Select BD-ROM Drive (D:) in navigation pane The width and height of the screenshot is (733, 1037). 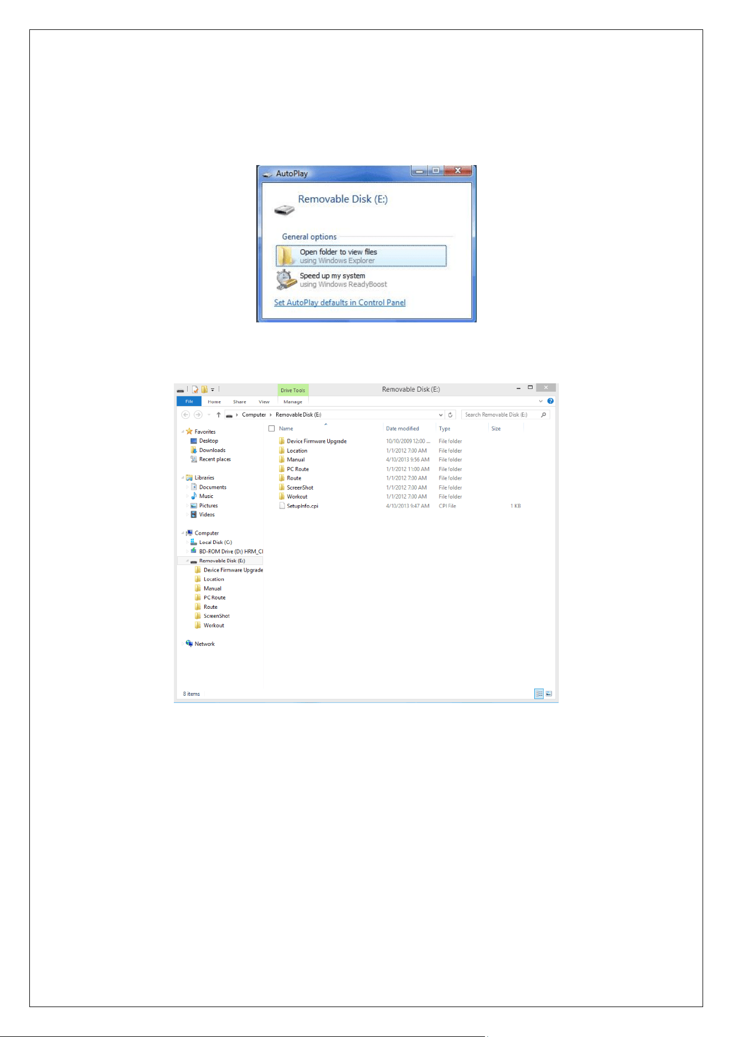click(227, 552)
